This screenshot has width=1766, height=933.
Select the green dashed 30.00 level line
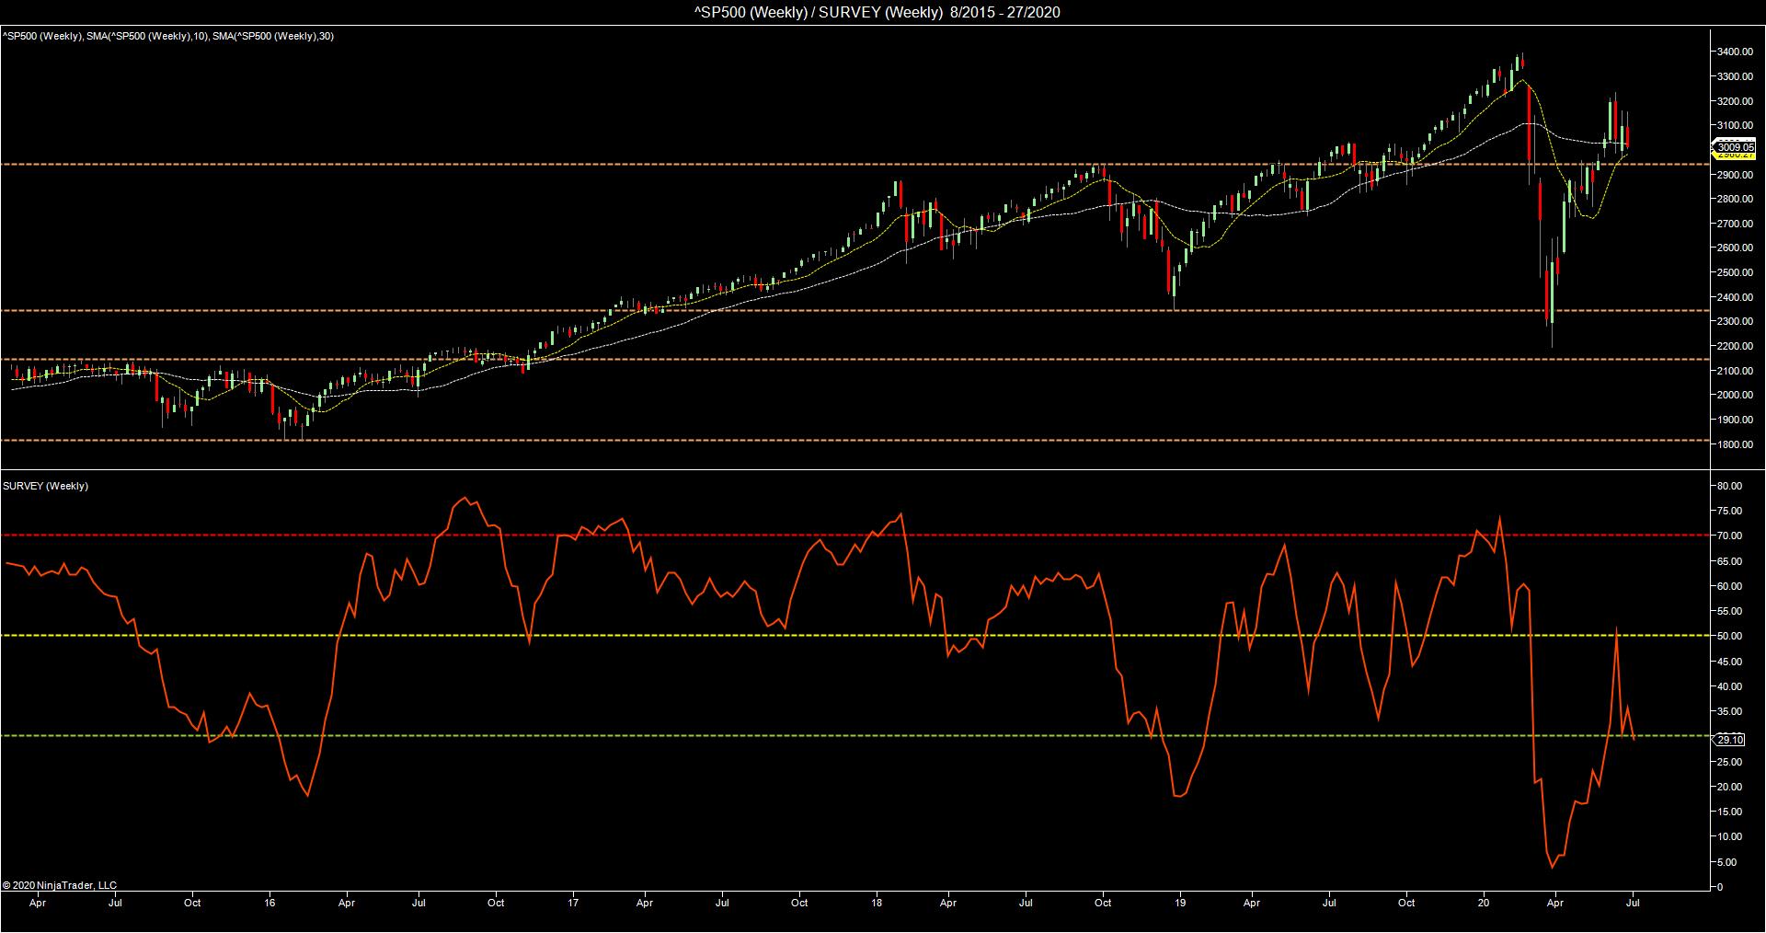coord(854,735)
